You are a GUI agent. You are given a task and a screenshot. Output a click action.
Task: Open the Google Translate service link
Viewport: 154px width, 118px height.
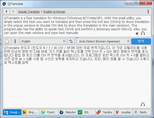pos(29,12)
